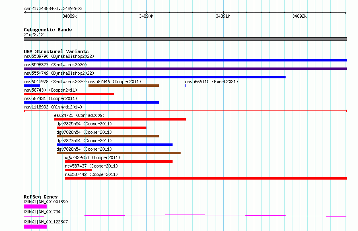Open the nsv6596327 (Sedlazeck2020) label

click(56, 65)
